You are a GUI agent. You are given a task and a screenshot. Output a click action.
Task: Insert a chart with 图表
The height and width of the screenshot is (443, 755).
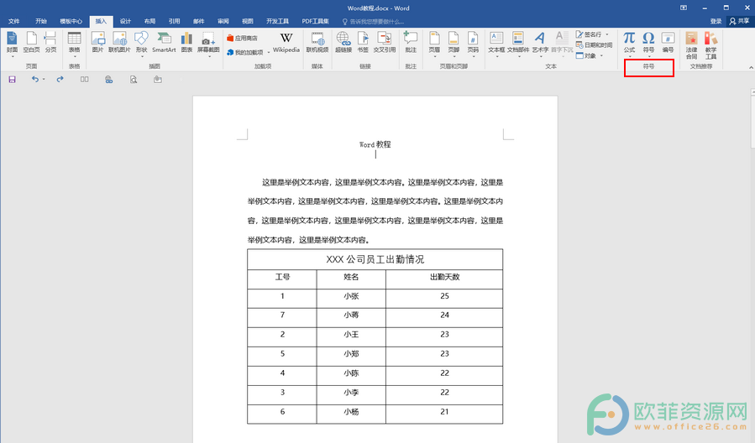coord(186,42)
